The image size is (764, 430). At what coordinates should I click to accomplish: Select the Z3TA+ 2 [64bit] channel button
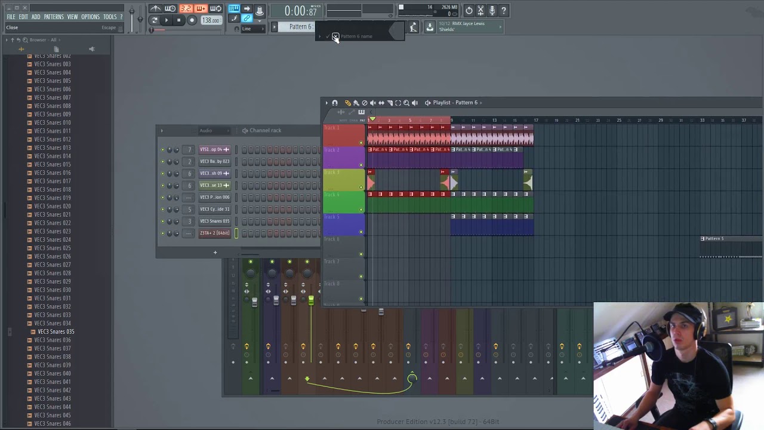click(214, 233)
